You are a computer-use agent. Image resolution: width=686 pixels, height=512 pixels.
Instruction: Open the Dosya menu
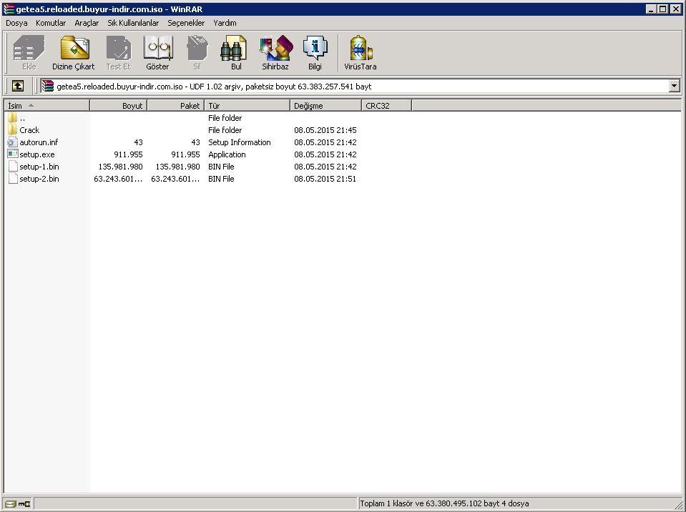tap(16, 23)
